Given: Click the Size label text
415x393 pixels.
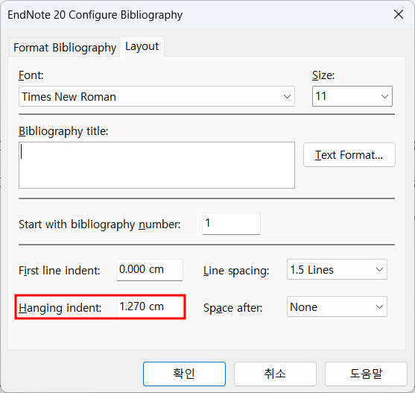Looking at the screenshot, I should tap(323, 75).
